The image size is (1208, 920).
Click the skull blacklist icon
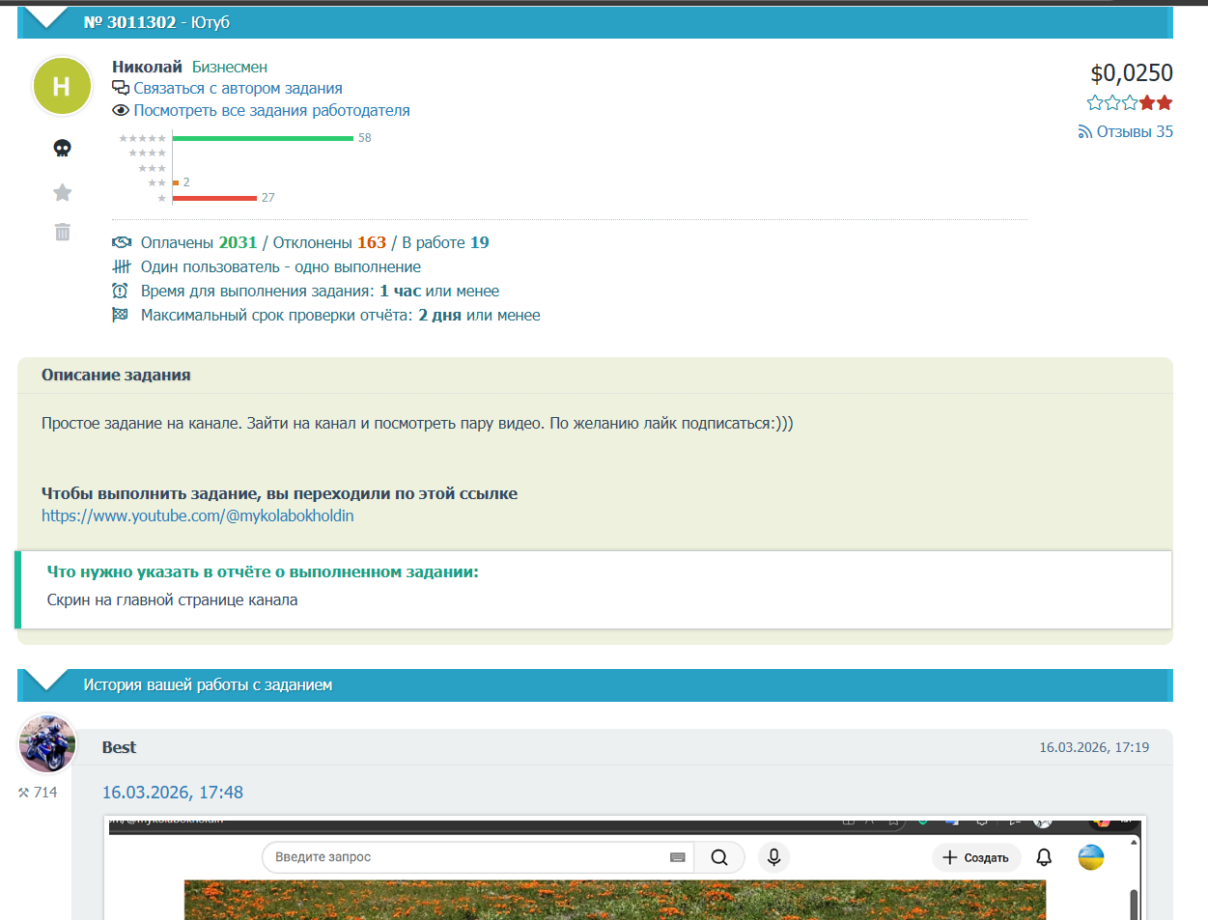pos(63,148)
